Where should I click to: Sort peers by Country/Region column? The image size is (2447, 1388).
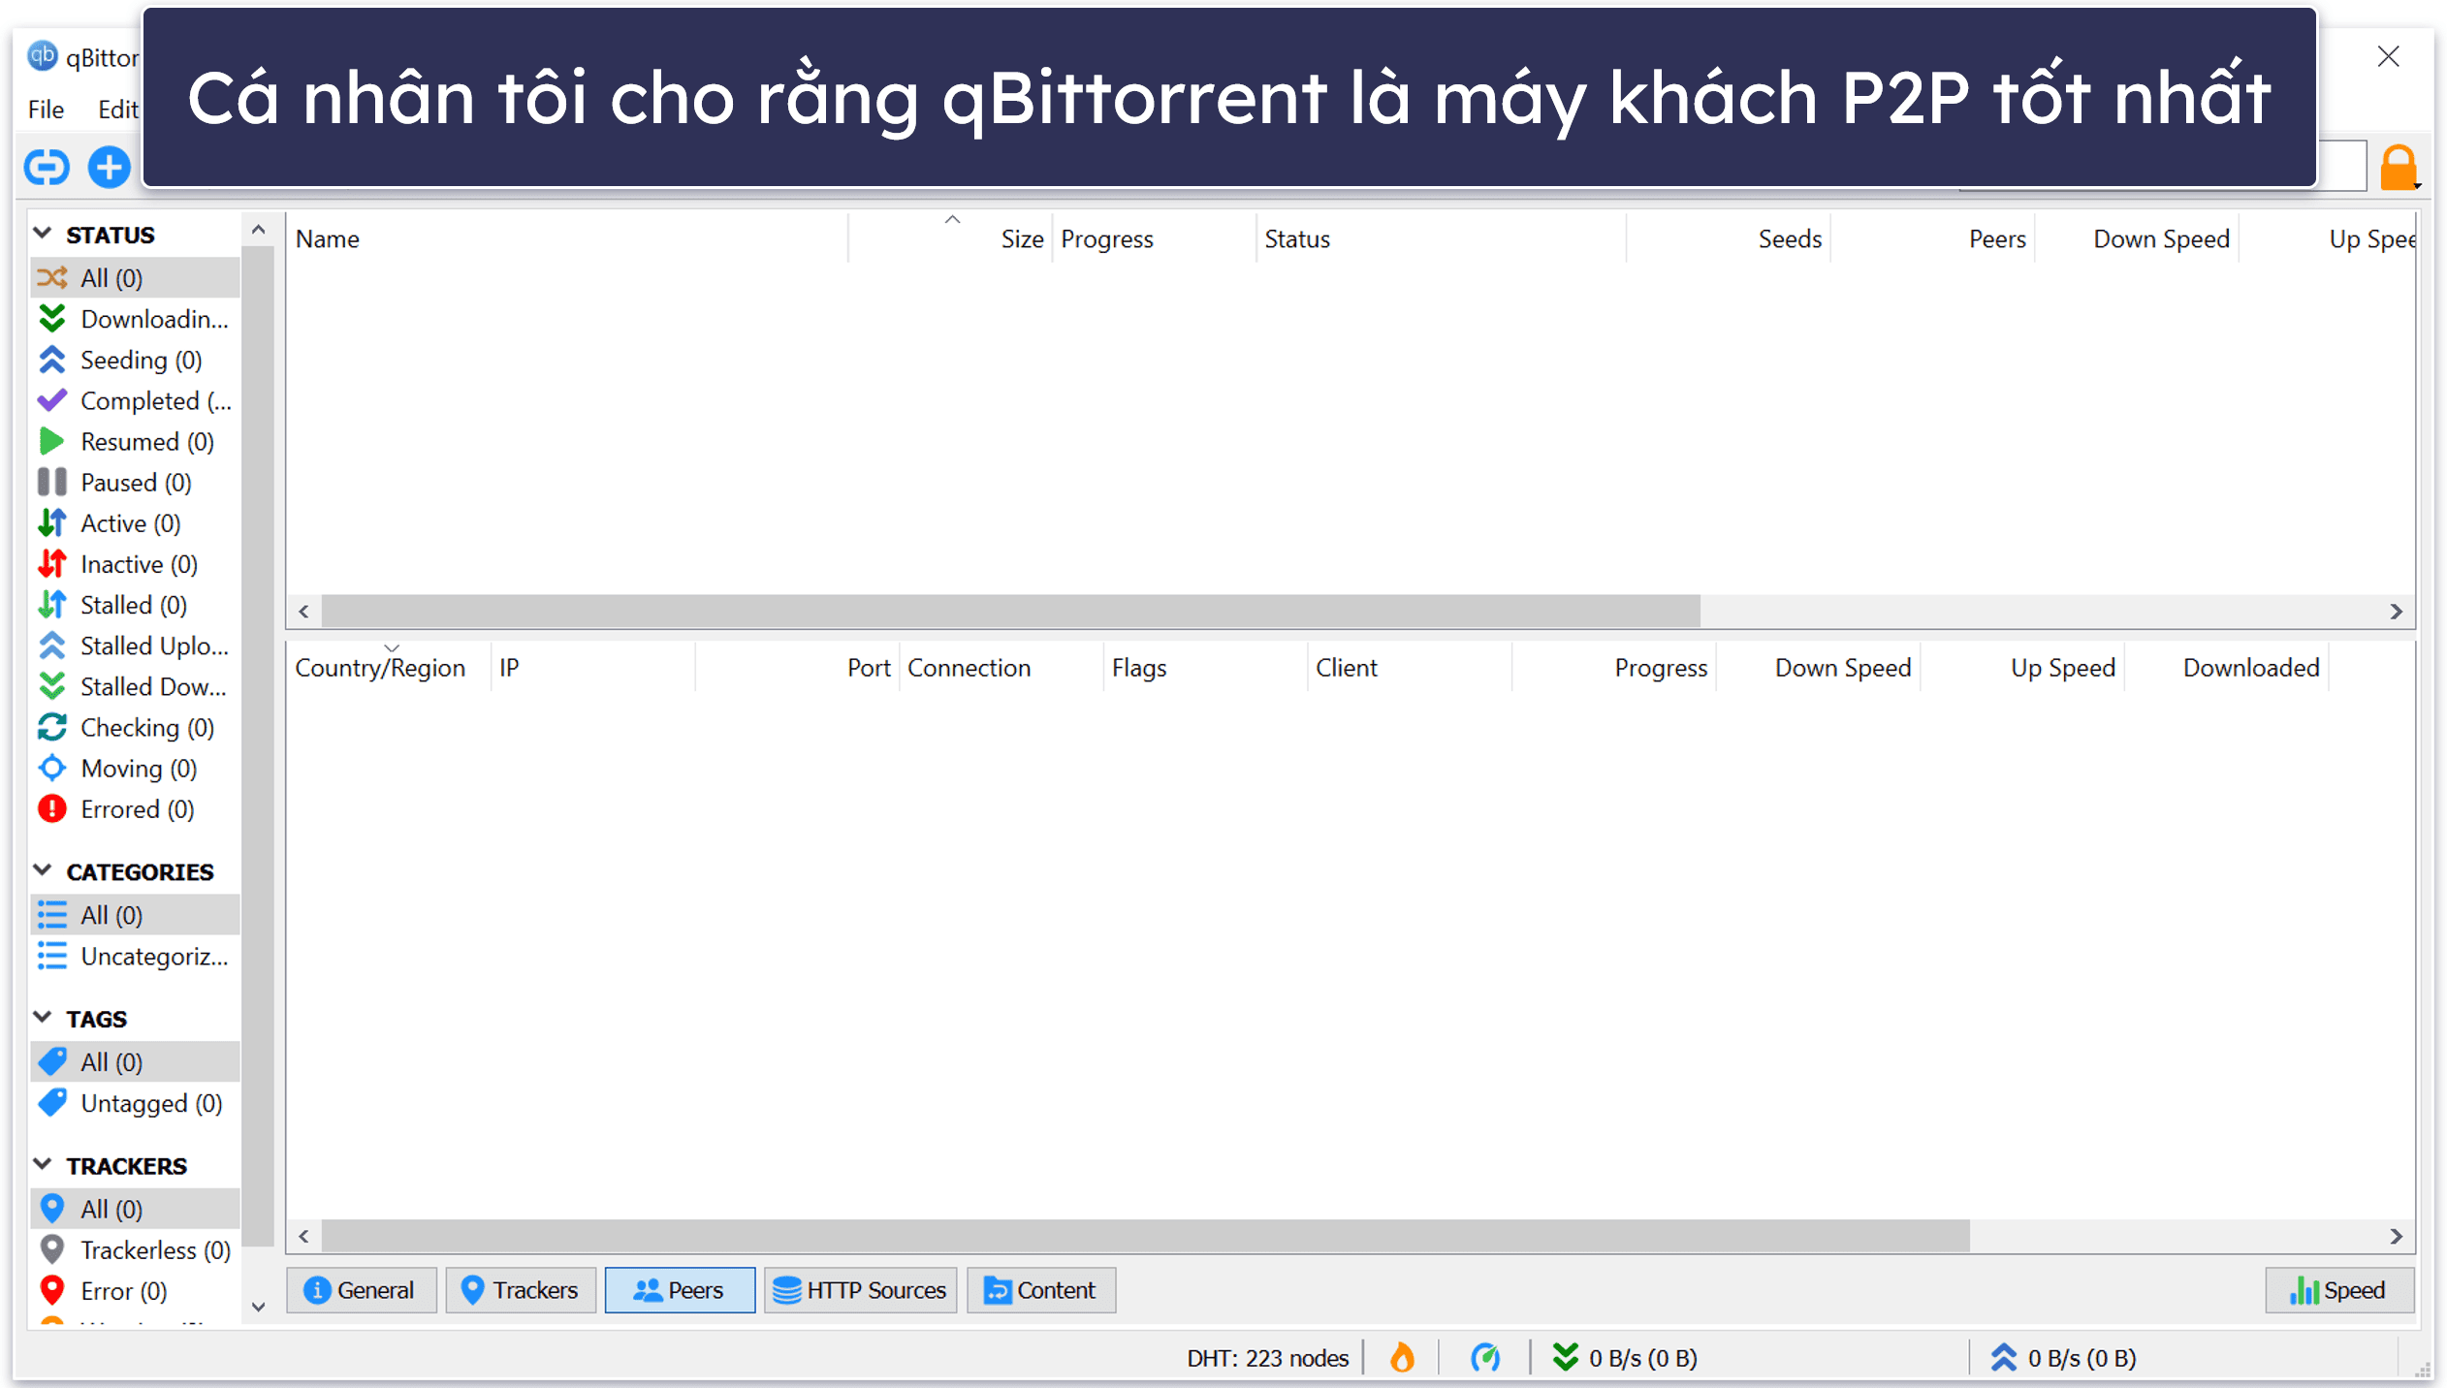tap(389, 667)
